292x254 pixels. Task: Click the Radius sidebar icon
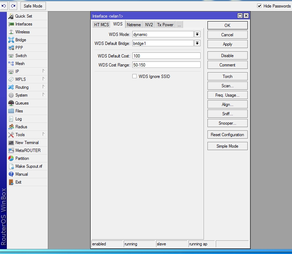tap(11, 127)
